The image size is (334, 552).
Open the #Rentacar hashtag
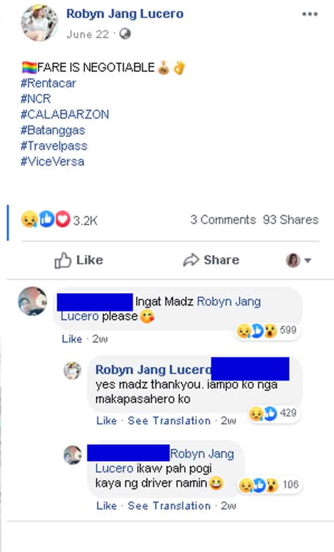(48, 83)
